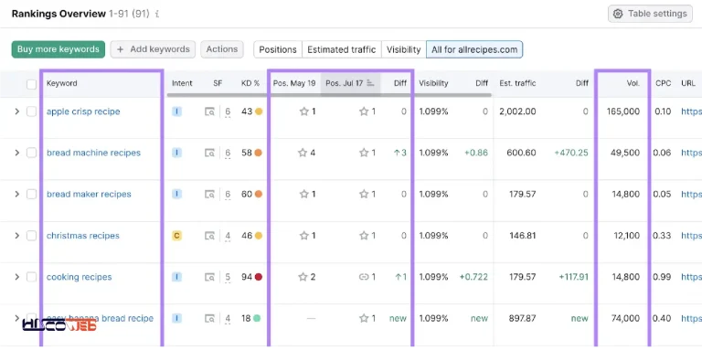Viewport: 702px width, 350px height.
Task: Open the bread machine recipes keyword link
Action: pos(93,153)
